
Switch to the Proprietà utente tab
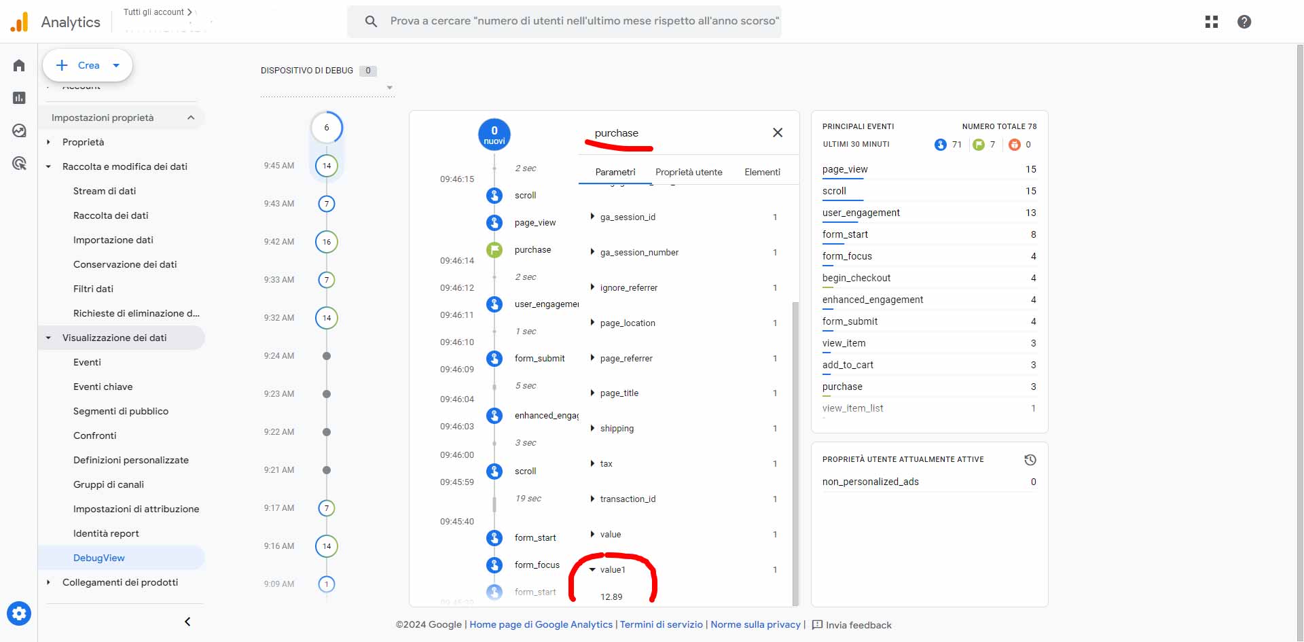tap(688, 172)
